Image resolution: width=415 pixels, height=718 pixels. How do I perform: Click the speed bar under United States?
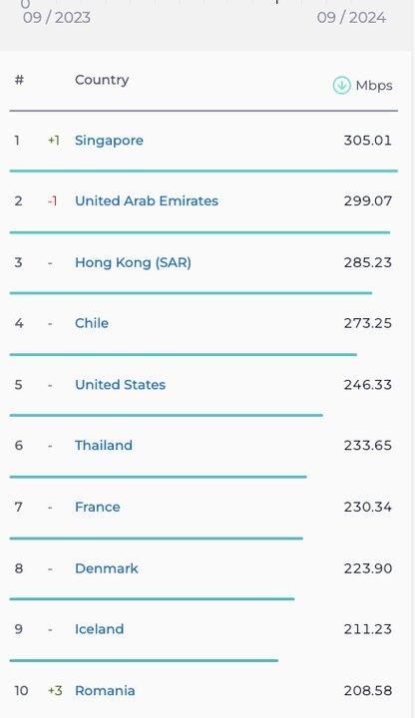(167, 415)
